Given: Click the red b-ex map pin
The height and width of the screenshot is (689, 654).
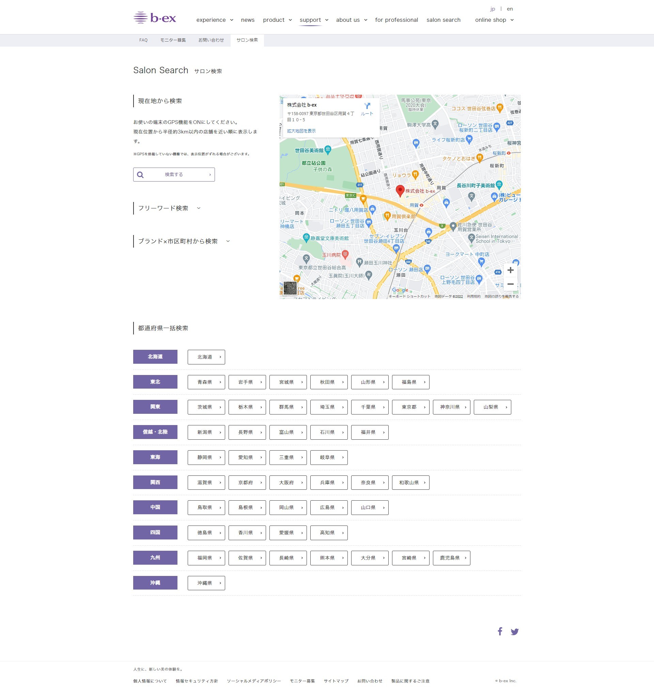Looking at the screenshot, I should 400,190.
